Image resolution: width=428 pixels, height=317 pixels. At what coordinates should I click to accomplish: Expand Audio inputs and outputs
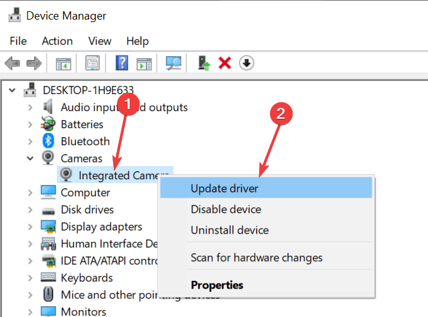coord(30,107)
